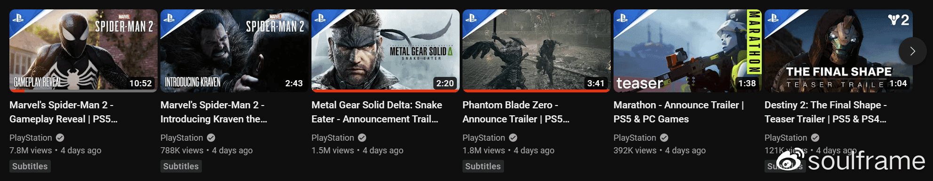Open title Marvel's Spider-Man 2 - Gameplay Reveal

(x=64, y=112)
